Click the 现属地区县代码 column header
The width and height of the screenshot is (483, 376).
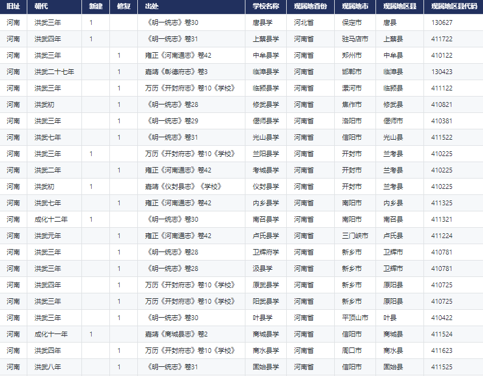[x=454, y=6]
